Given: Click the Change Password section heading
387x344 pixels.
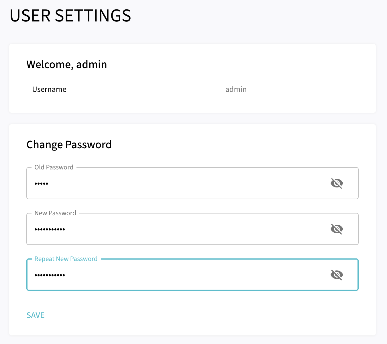Looking at the screenshot, I should click(x=69, y=145).
